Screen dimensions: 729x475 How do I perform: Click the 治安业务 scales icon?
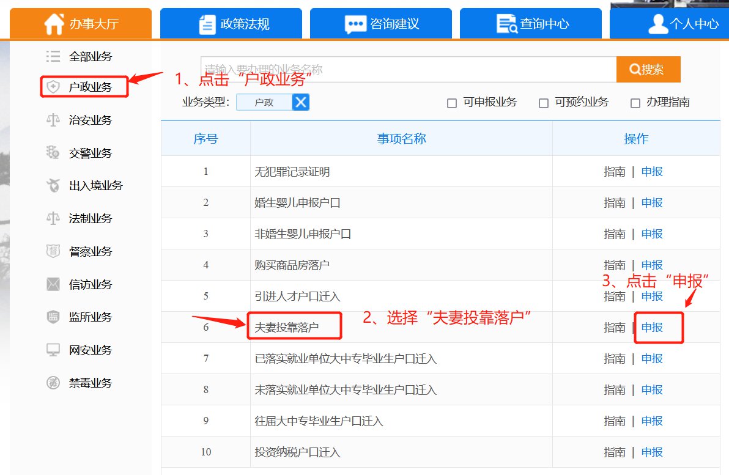tap(53, 120)
